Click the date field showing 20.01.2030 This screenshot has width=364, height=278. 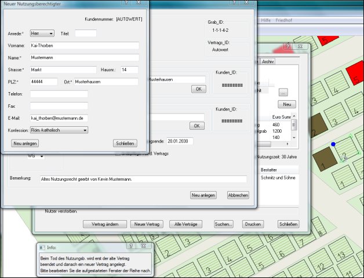(180, 141)
